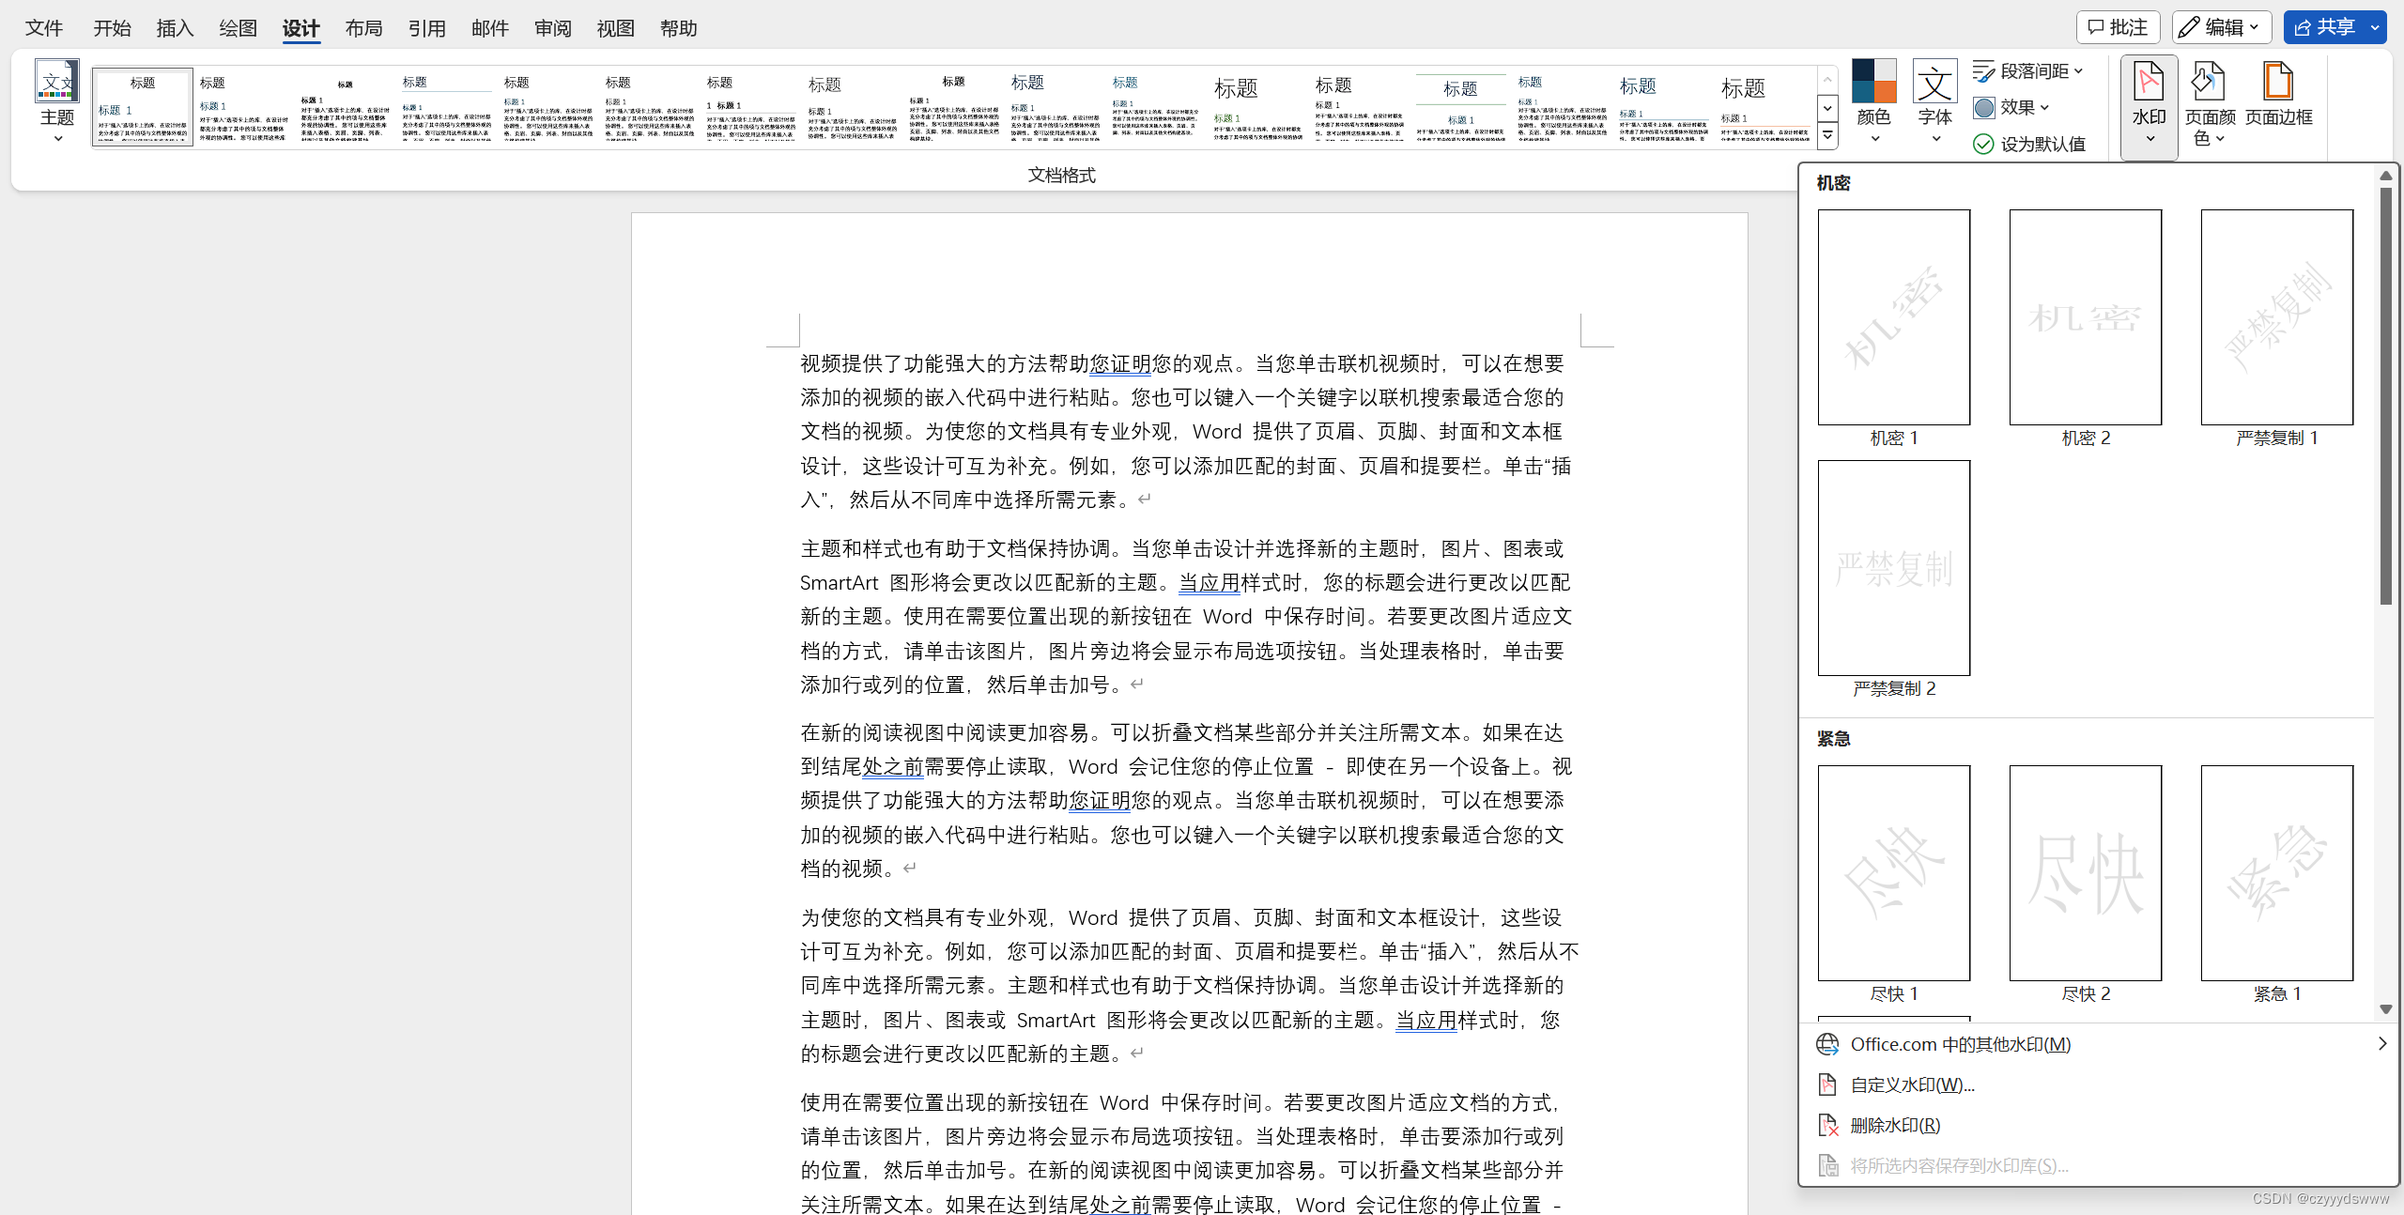Open the 视图 tab
The image size is (2404, 1215).
tap(615, 28)
